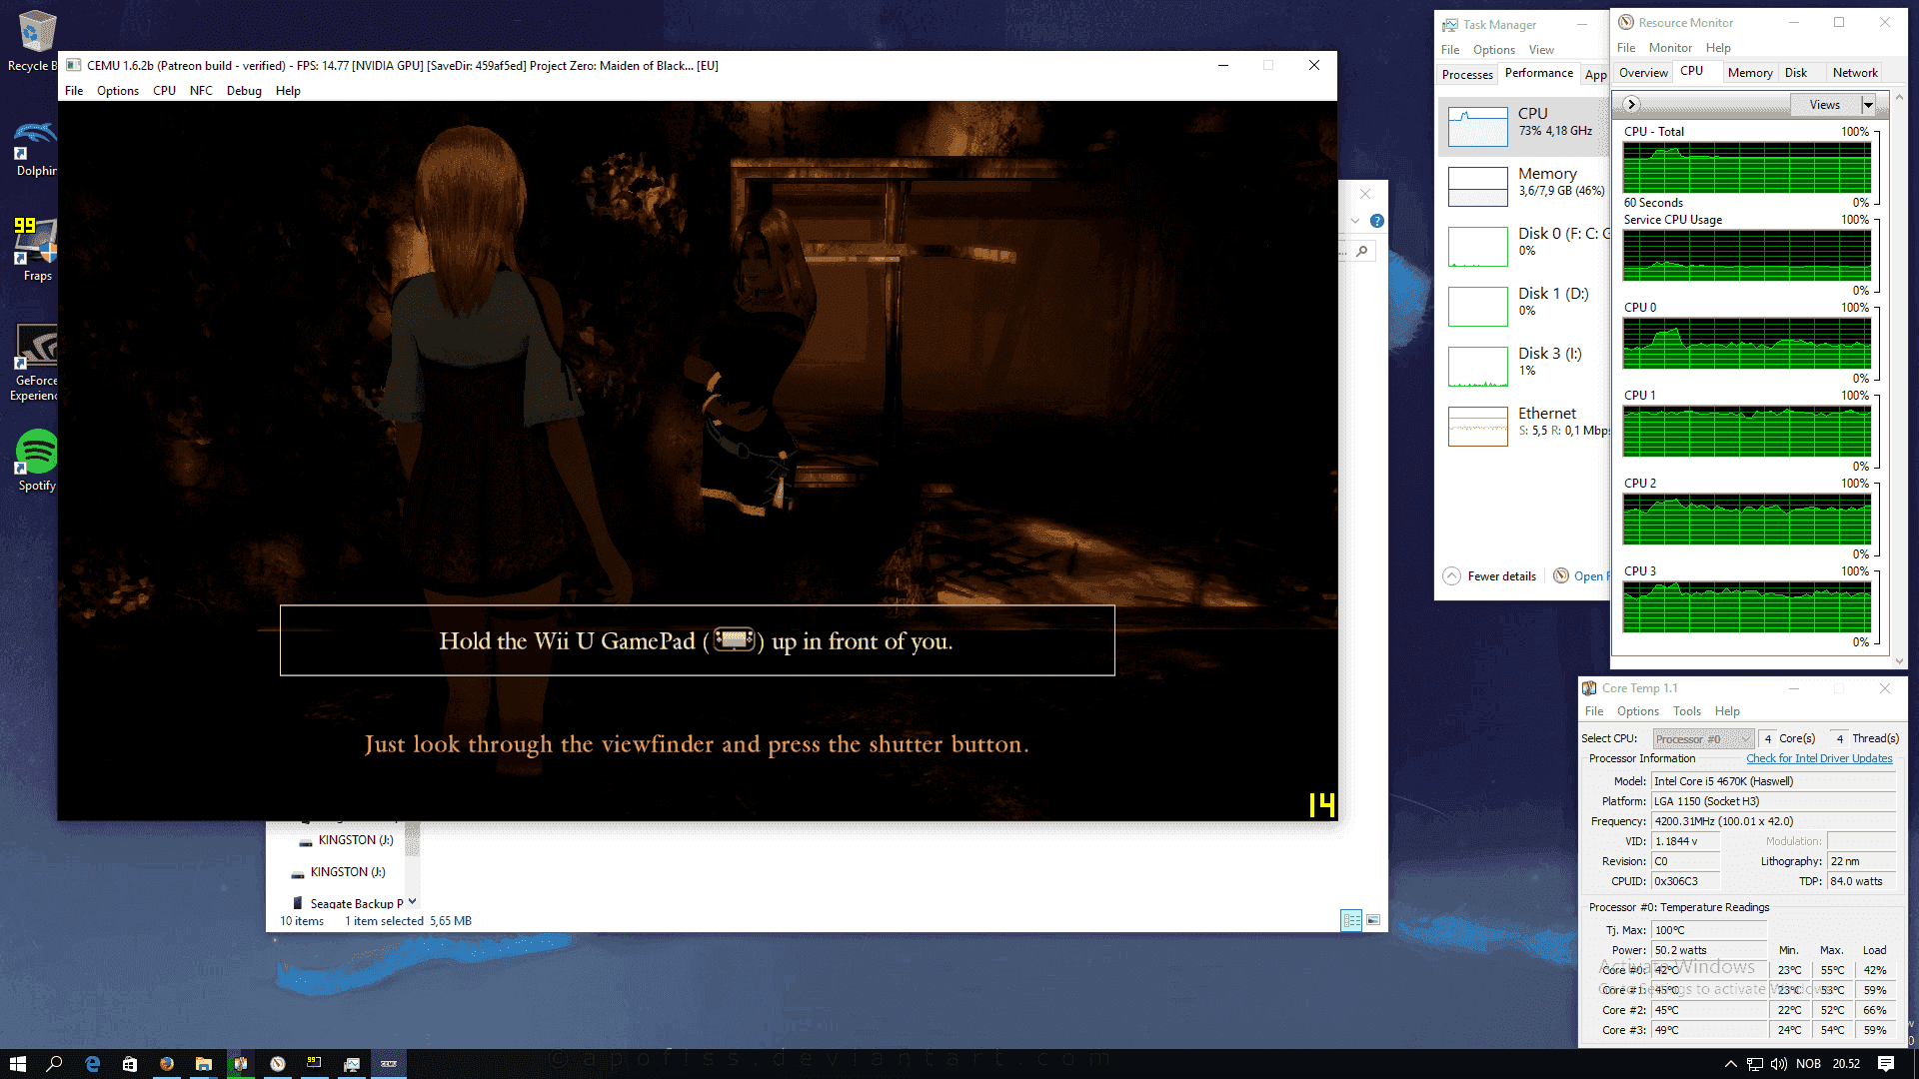
Task: Select Task Manager's Performance tab
Action: coord(1539,73)
